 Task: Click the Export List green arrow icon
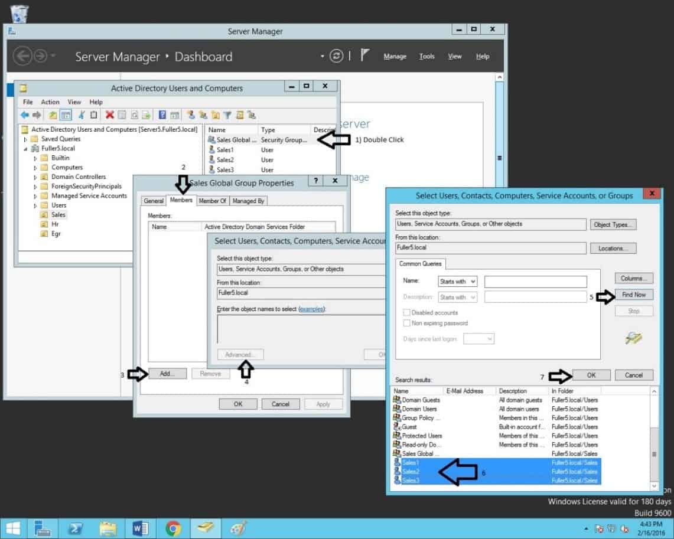click(x=146, y=115)
